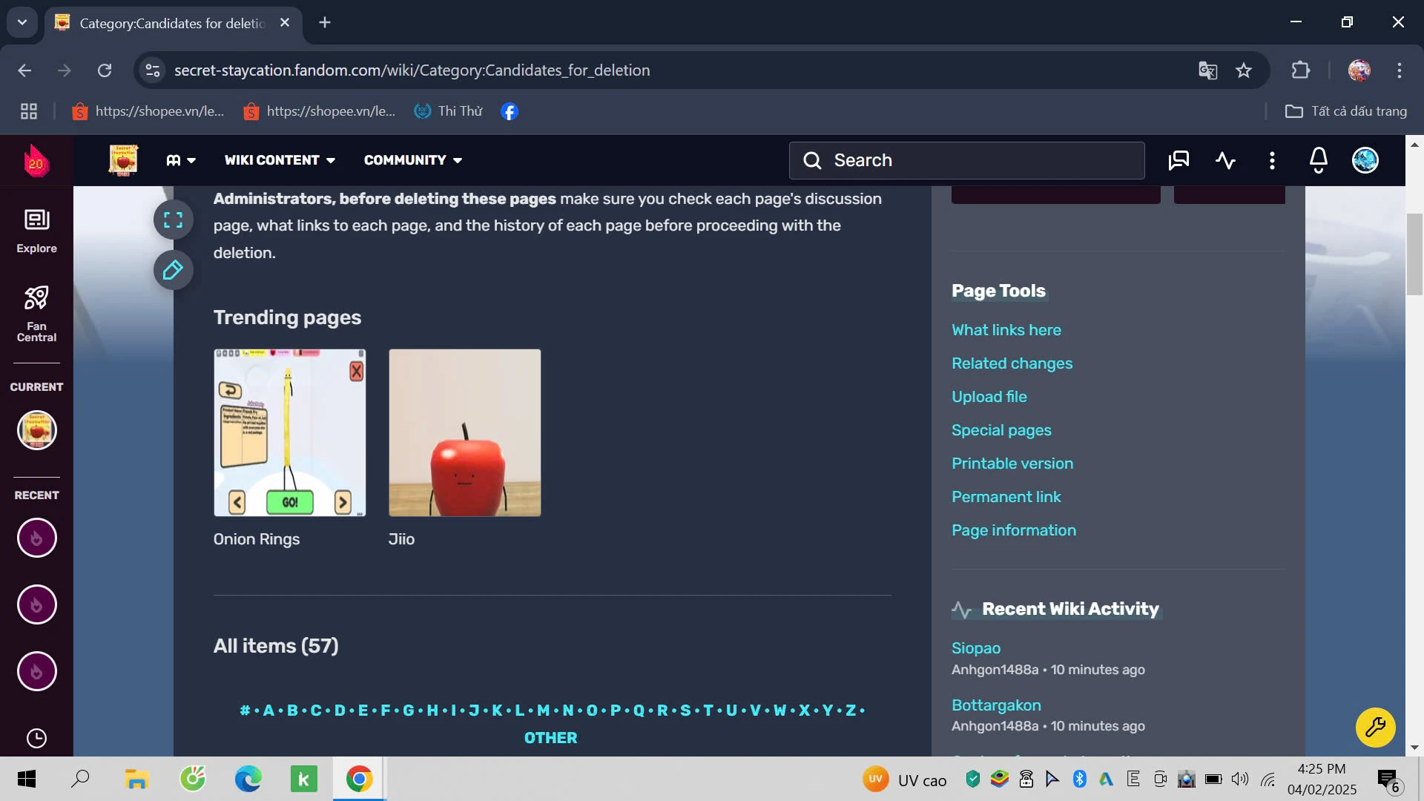
Task: Bookmark this page with the star icon
Action: [1244, 70]
